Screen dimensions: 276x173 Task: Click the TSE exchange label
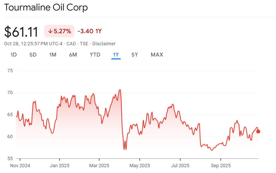pos(84,44)
